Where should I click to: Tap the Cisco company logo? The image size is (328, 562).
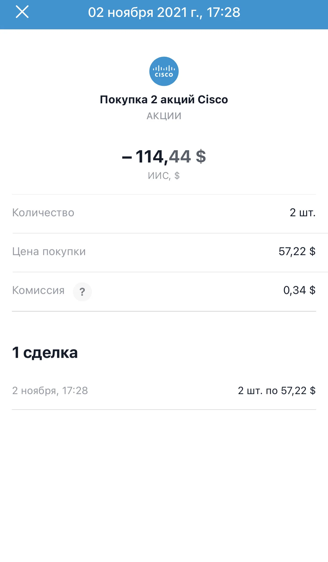coord(164,71)
